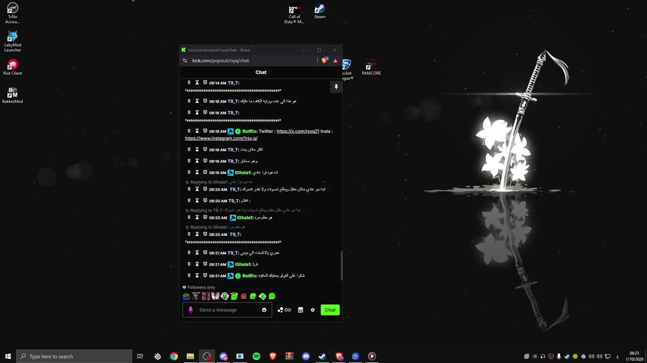Click the "Followers only" label
The width and height of the screenshot is (647, 363).
(201, 287)
